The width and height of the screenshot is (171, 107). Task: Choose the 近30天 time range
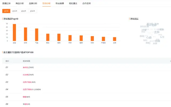click(x=15, y=11)
